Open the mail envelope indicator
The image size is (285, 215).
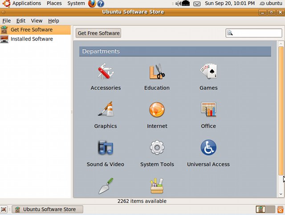[x=197, y=4]
